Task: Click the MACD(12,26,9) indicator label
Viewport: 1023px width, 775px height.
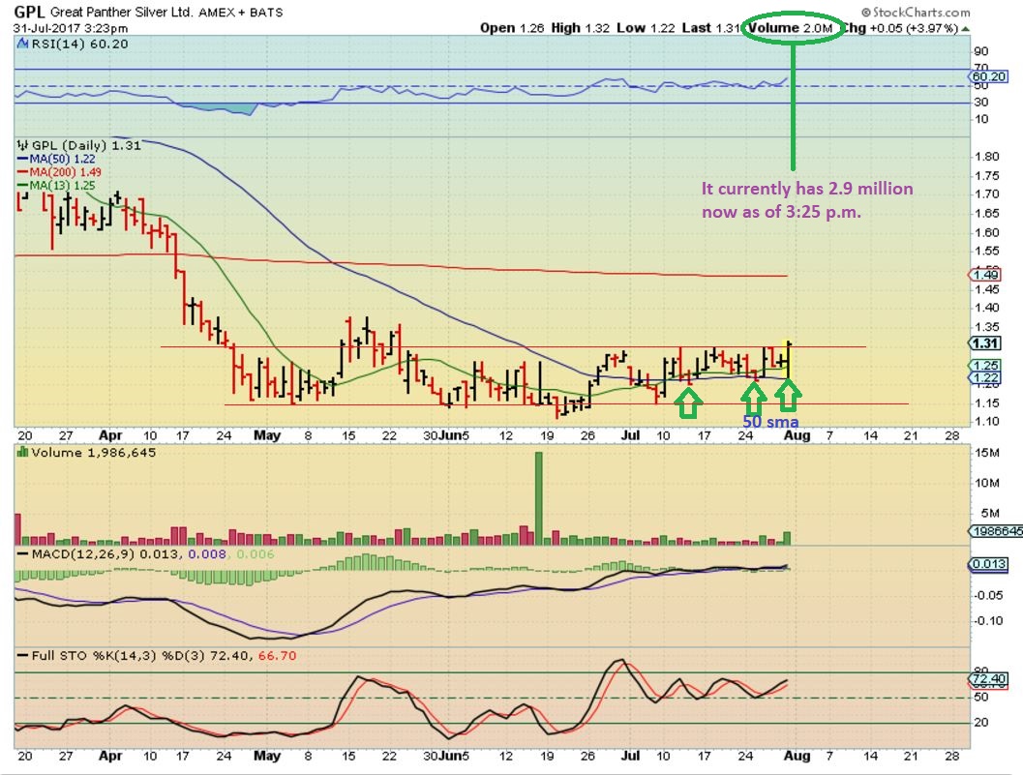Action: 83,553
